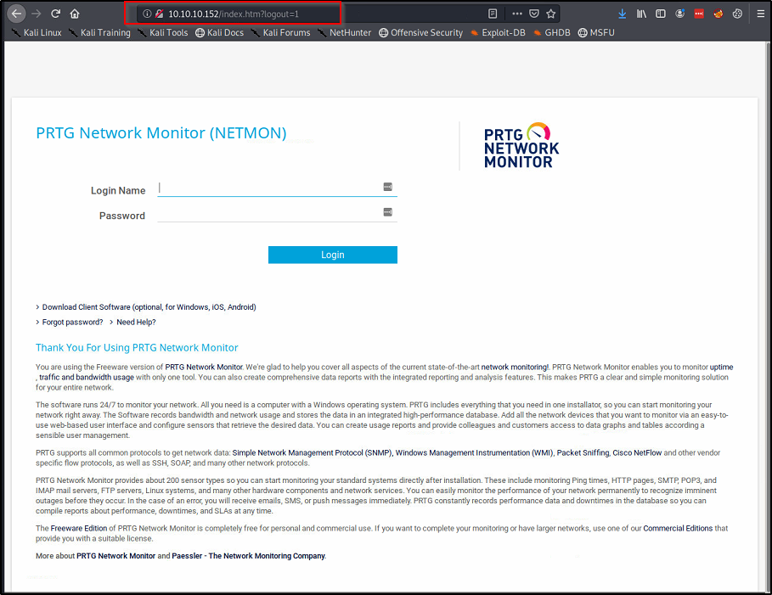772x595 pixels.
Task: Click Thank You For Using PRTG heading
Action: click(x=137, y=348)
